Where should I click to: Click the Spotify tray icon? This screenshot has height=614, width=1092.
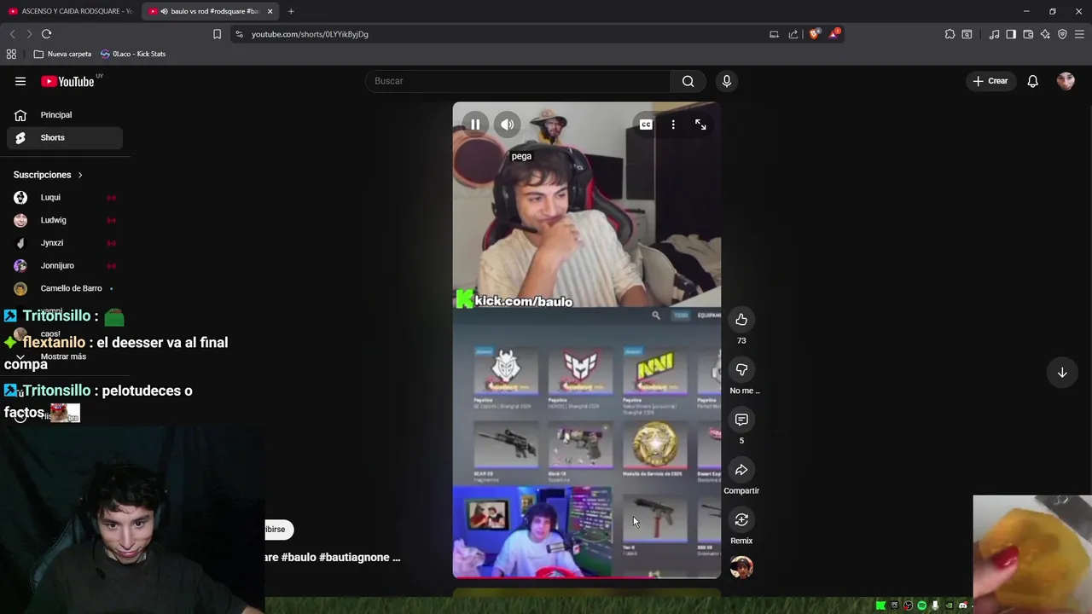pos(921,605)
